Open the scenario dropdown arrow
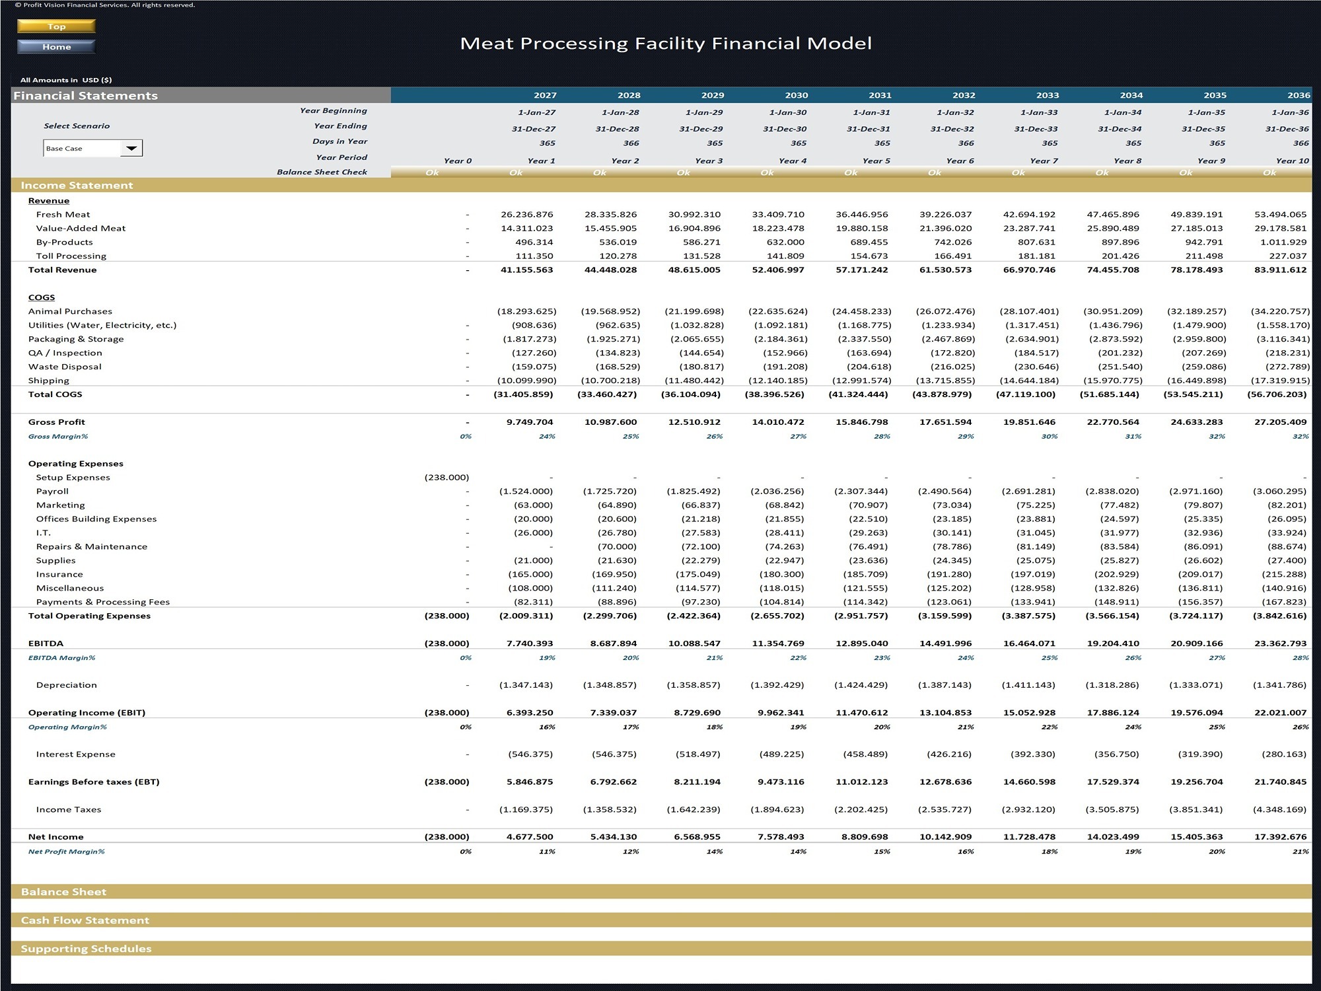 pyautogui.click(x=131, y=148)
